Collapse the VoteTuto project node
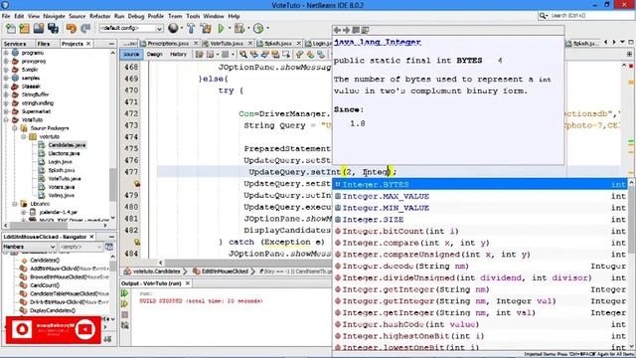 coord(6,119)
